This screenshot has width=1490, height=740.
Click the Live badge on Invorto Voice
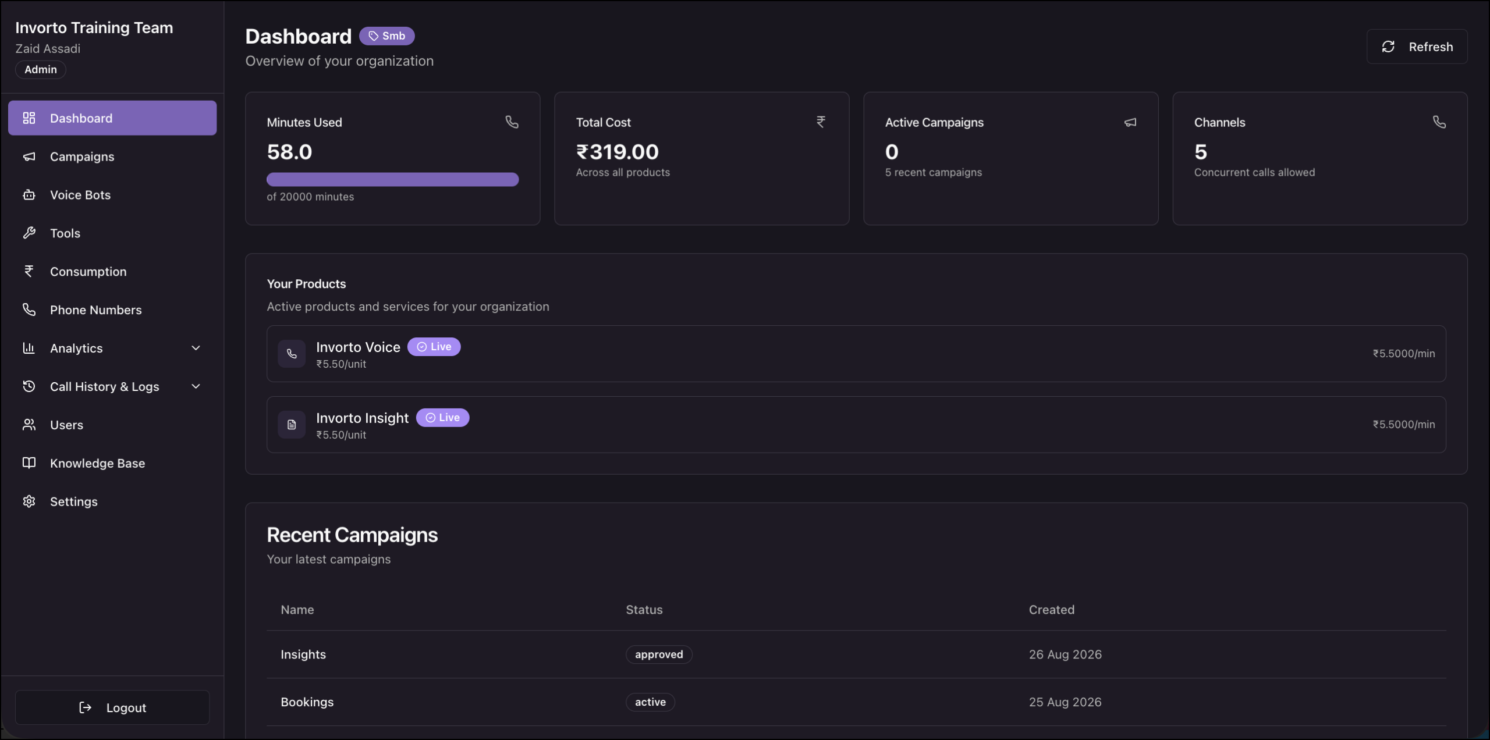click(x=434, y=347)
